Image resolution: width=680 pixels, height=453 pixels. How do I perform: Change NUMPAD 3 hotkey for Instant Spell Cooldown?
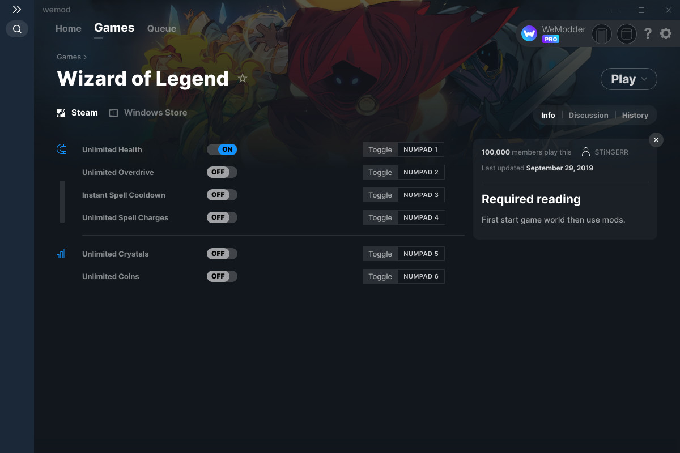(421, 195)
